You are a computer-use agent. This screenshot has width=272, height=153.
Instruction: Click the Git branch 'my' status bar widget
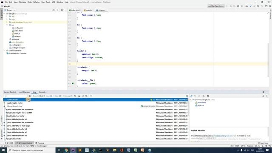(x=258, y=146)
